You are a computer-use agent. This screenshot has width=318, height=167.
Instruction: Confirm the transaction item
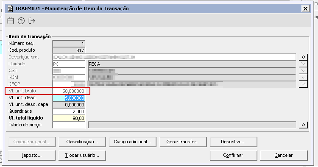coord(234,156)
